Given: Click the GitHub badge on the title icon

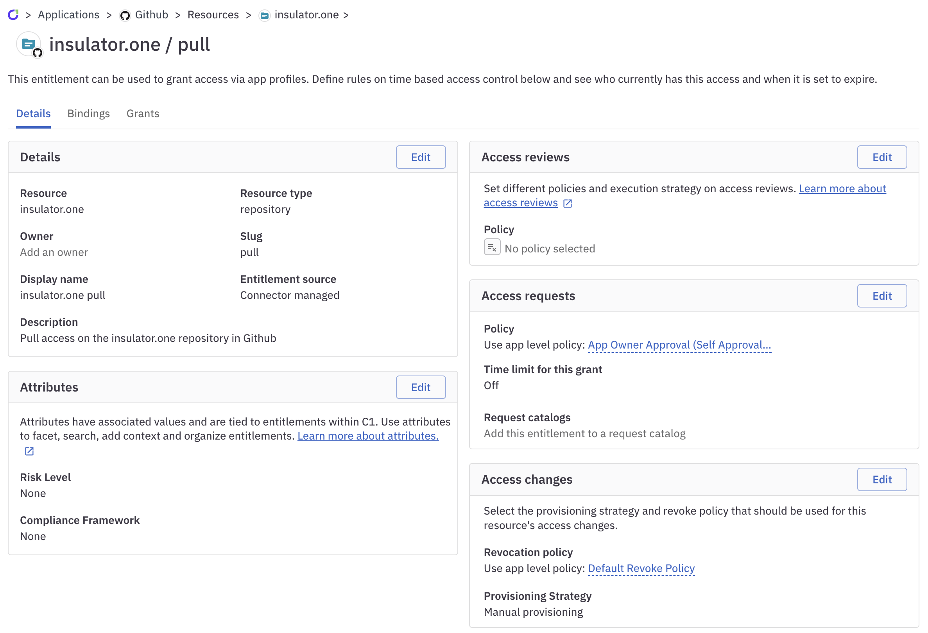Looking at the screenshot, I should coord(39,52).
